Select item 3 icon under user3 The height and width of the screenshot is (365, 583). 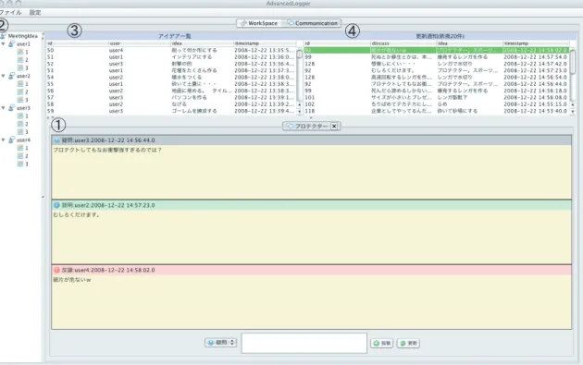click(20, 132)
